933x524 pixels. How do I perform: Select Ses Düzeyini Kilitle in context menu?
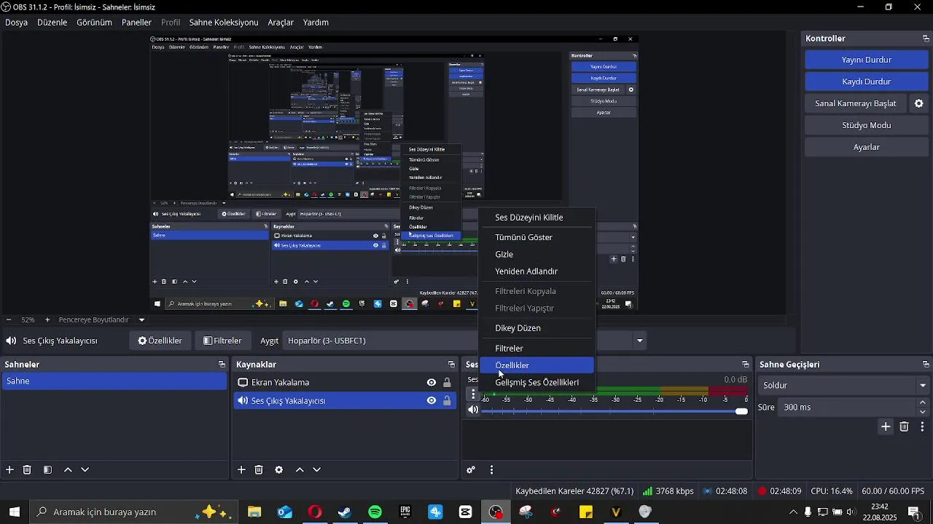click(537, 218)
